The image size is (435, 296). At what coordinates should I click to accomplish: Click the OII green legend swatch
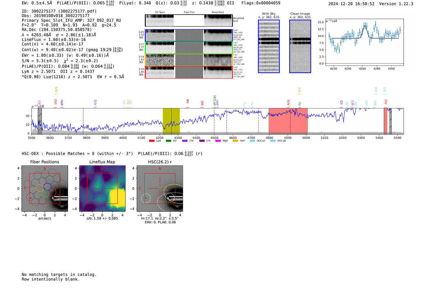168,141
